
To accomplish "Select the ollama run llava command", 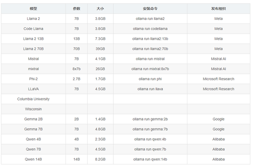I will (x=150, y=89).
